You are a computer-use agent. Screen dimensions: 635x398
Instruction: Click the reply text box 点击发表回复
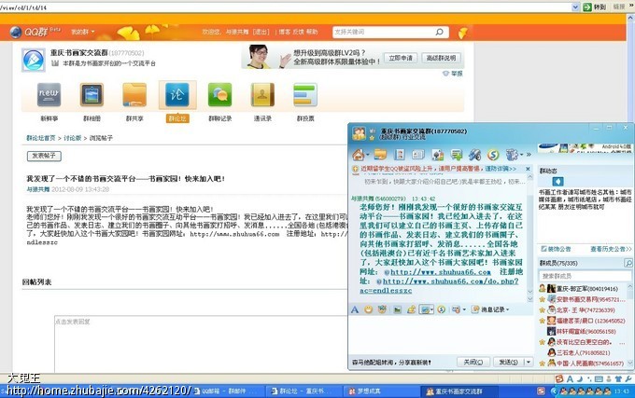[201, 344]
